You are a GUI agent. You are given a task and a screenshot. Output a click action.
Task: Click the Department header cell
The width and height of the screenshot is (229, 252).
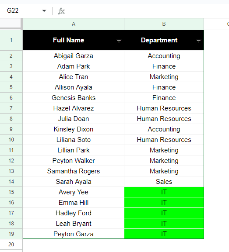pyautogui.click(x=164, y=40)
